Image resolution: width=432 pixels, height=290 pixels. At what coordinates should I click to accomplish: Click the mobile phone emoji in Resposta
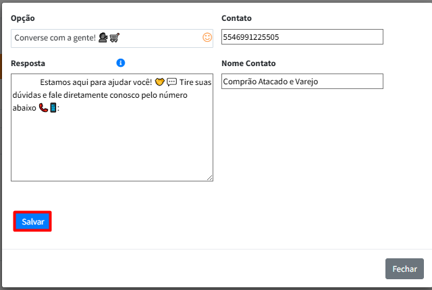click(53, 108)
